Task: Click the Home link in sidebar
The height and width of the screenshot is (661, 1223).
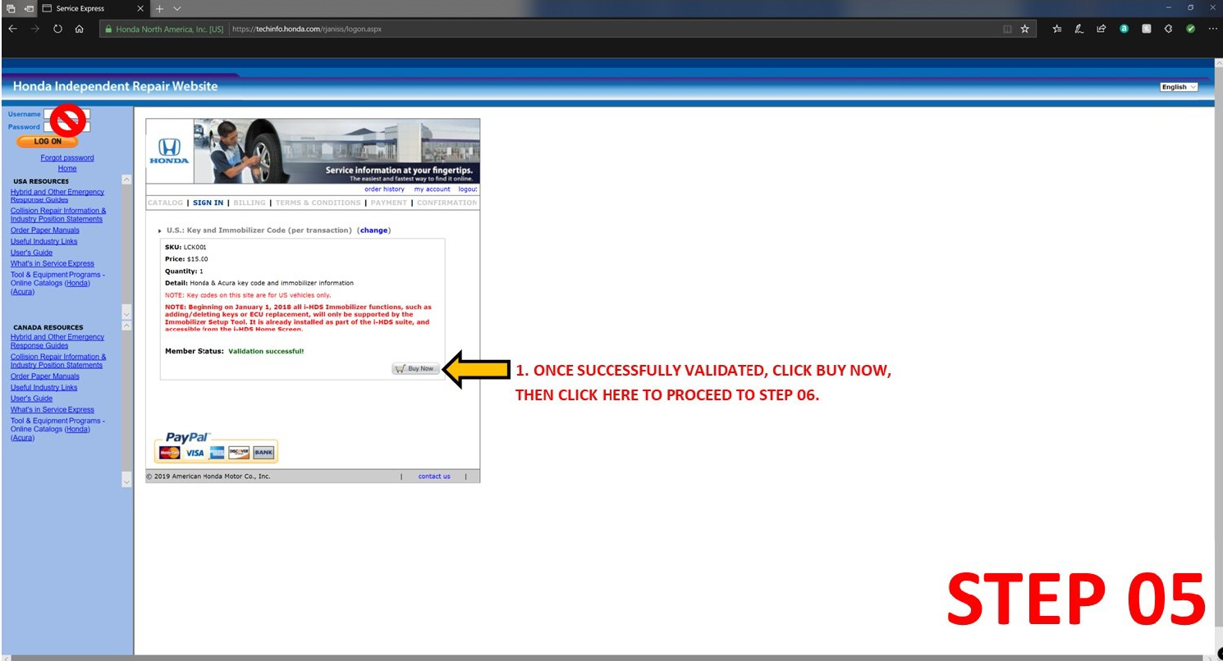Action: pyautogui.click(x=67, y=168)
